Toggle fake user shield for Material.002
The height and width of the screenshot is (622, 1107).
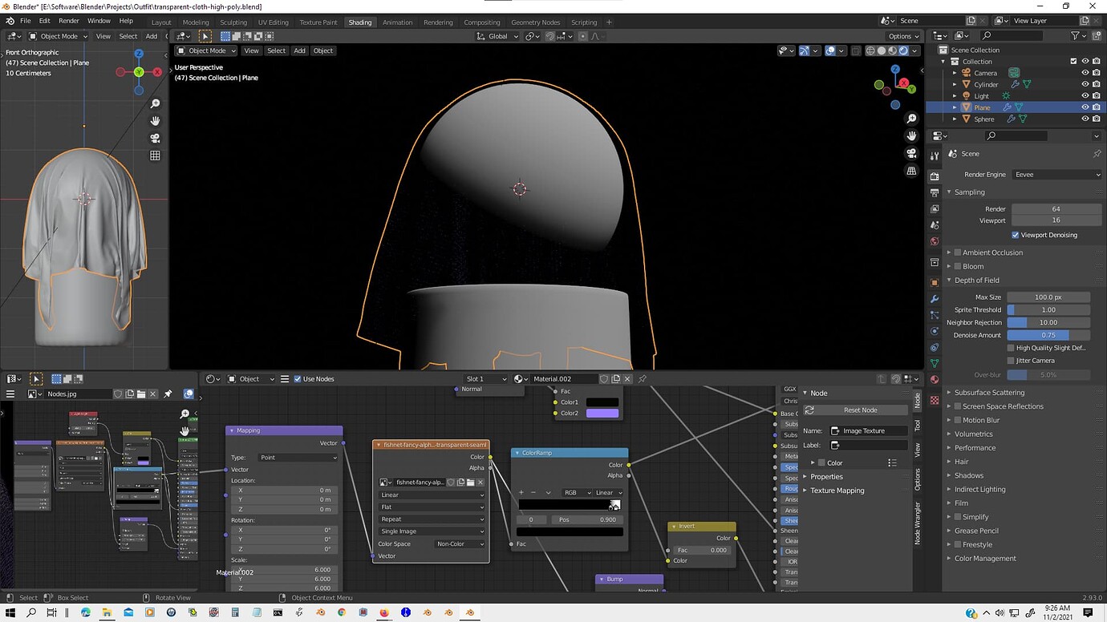pyautogui.click(x=603, y=379)
